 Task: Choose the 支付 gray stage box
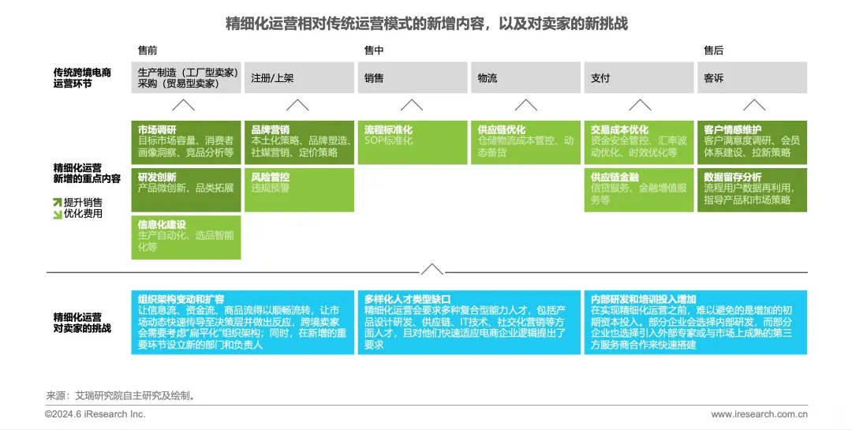[639, 78]
